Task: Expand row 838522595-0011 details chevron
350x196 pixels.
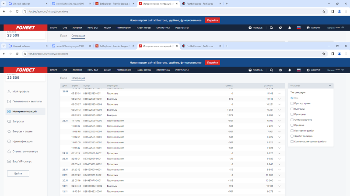Action: click(x=279, y=93)
